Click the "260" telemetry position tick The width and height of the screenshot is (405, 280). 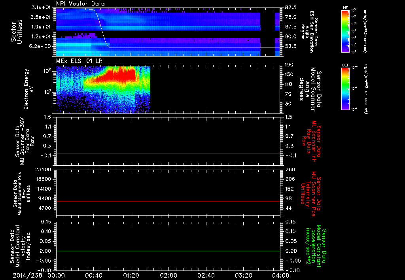coord(290,169)
